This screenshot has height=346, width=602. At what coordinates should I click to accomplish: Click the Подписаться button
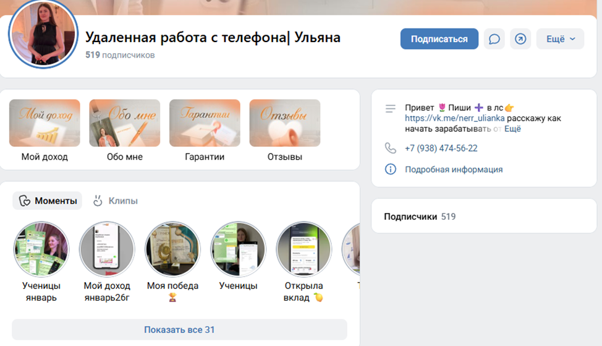point(439,39)
